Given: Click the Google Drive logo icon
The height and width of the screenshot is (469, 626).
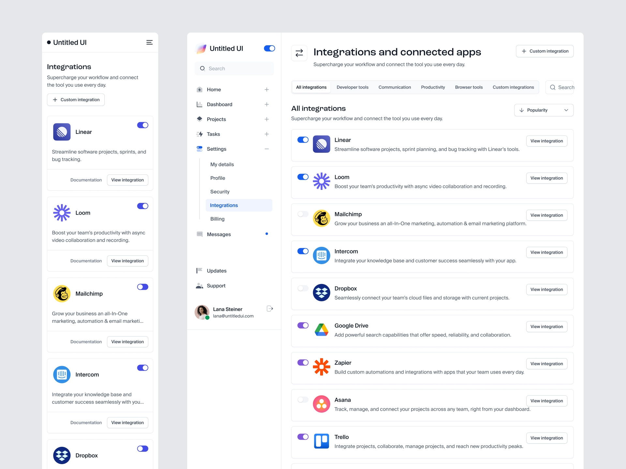Looking at the screenshot, I should point(321,330).
